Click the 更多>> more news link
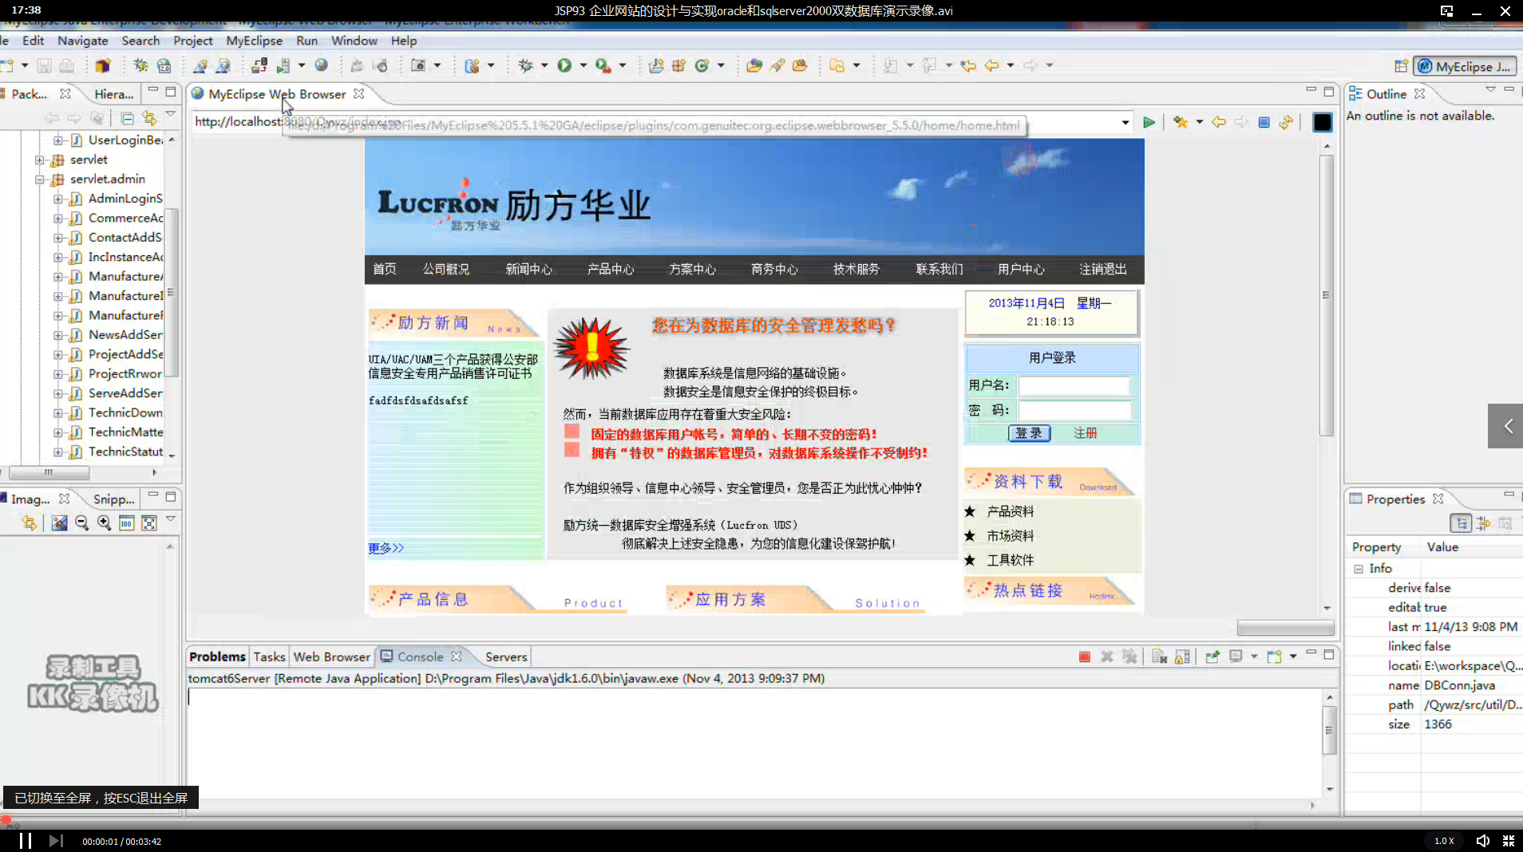 (386, 548)
